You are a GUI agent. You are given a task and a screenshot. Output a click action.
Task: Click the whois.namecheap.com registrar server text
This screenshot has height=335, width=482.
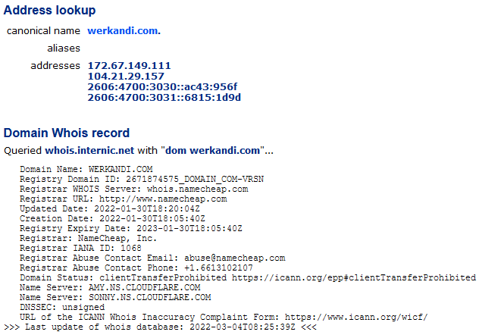pyautogui.click(x=197, y=189)
